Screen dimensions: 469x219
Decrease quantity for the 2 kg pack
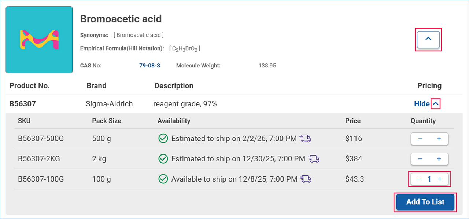420,159
